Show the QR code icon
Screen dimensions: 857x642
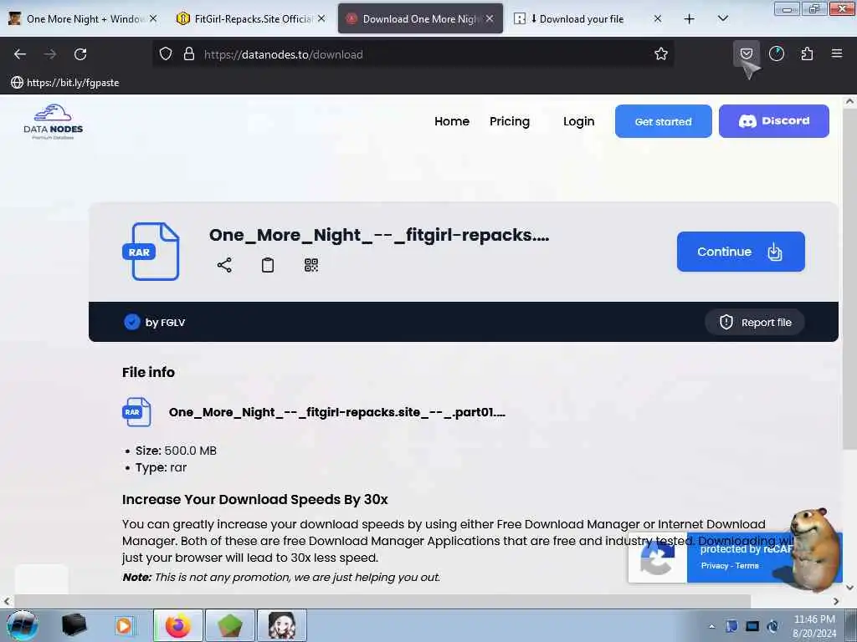[311, 265]
